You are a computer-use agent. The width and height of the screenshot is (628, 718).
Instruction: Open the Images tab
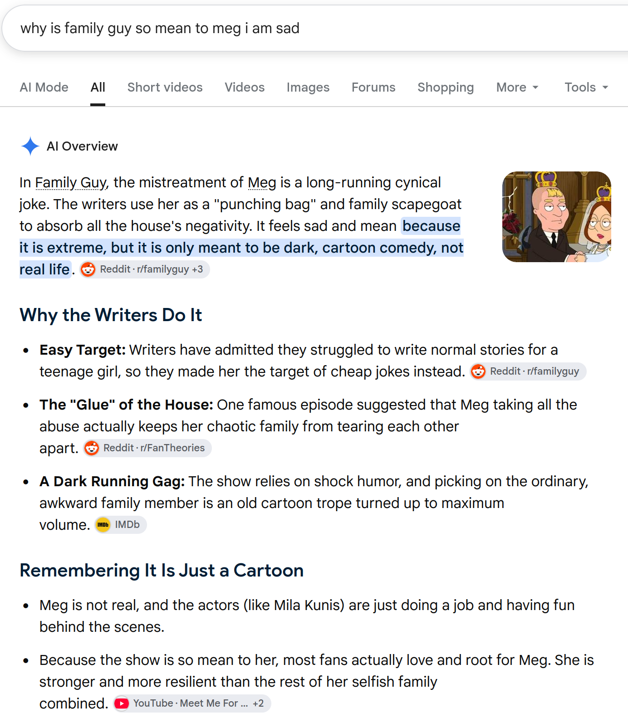pyautogui.click(x=308, y=87)
